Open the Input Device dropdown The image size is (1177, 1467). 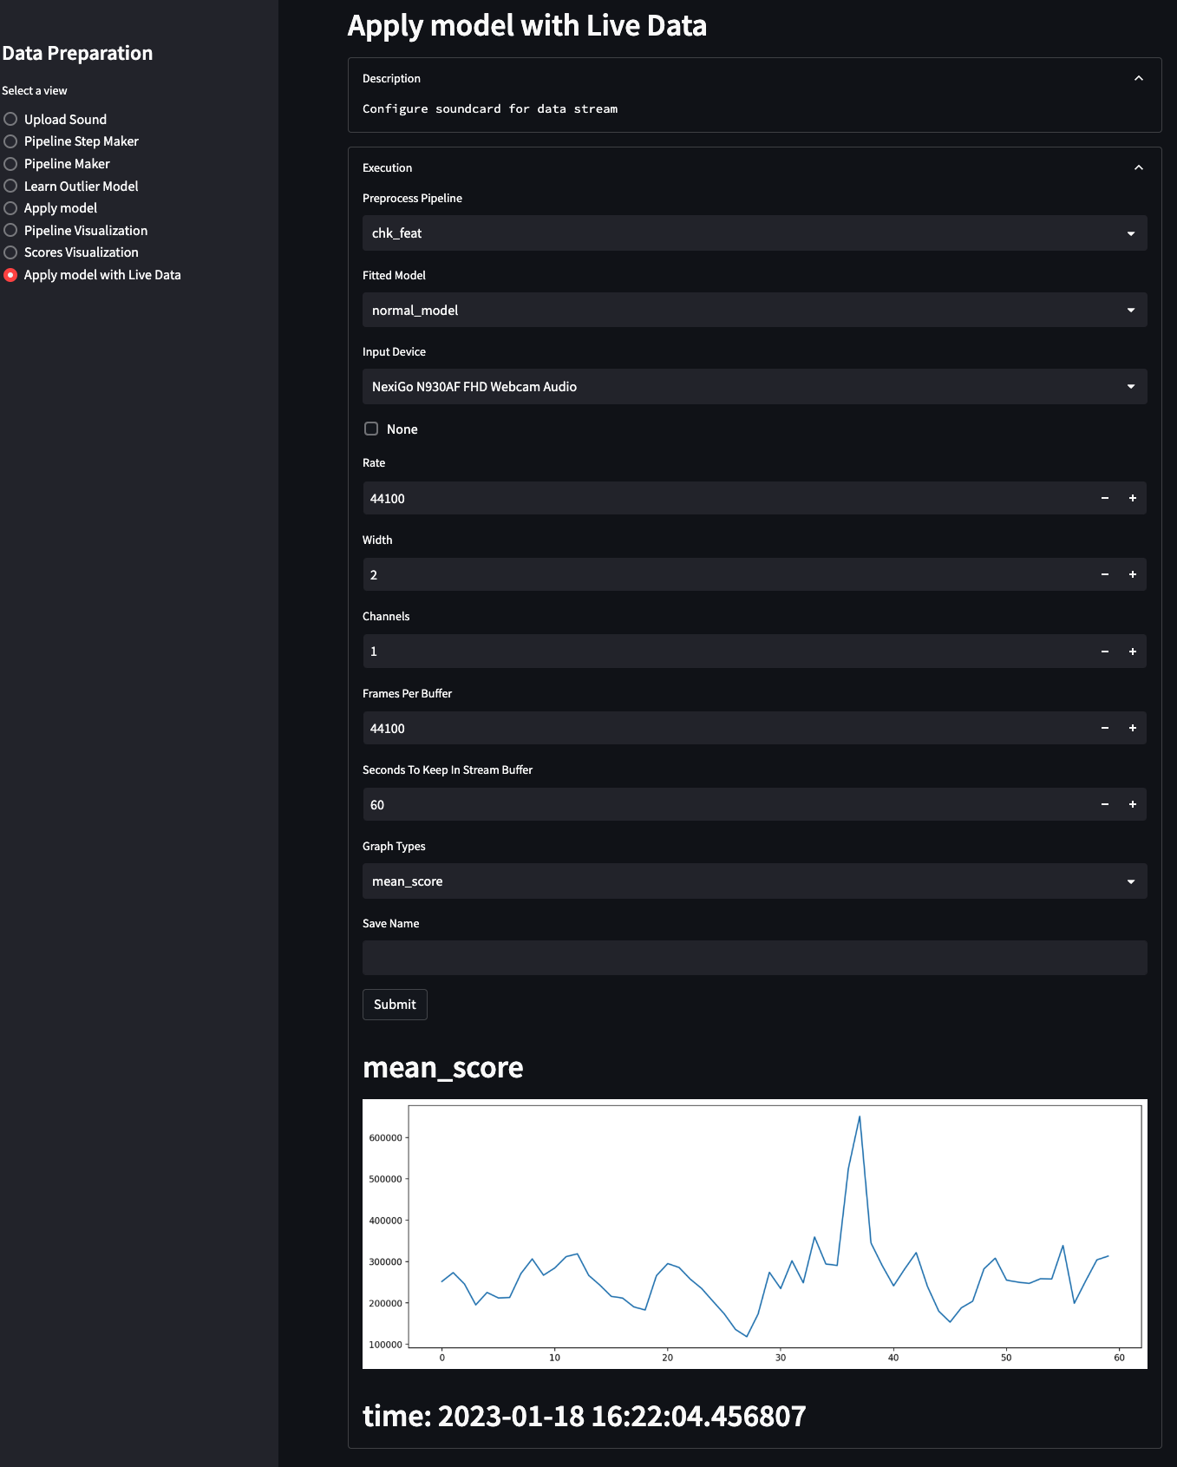(x=755, y=386)
